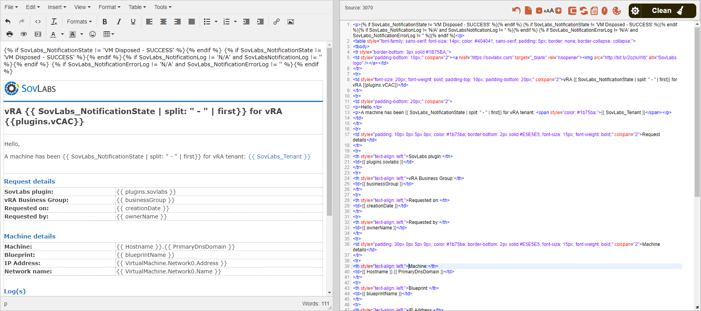Open the emoticons picker
This screenshot has width=701, height=311.
tap(93, 34)
